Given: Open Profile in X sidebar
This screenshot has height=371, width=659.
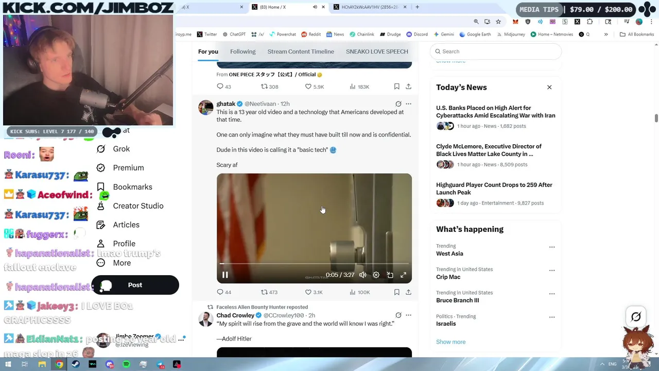Looking at the screenshot, I should [116, 244].
